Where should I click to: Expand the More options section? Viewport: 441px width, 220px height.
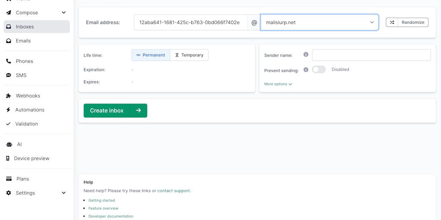tap(278, 84)
